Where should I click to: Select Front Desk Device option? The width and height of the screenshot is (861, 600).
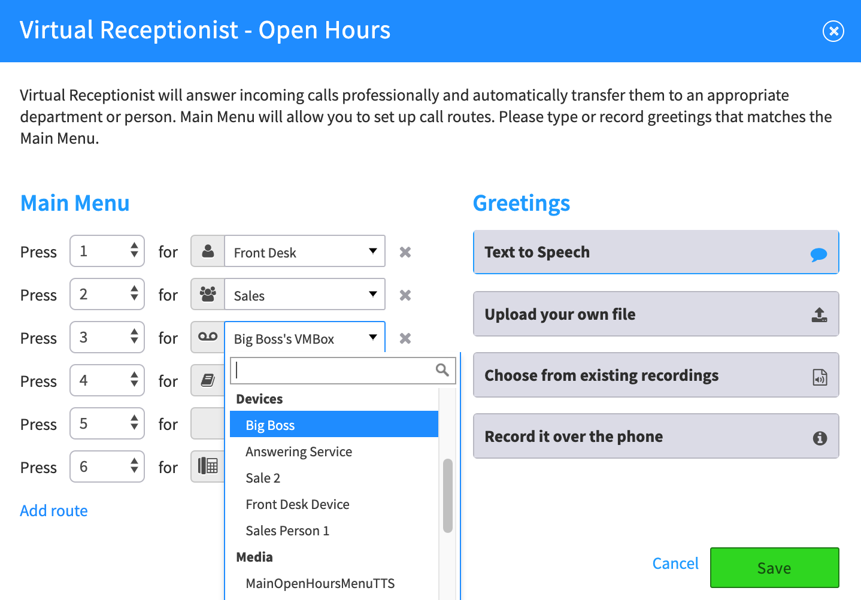tap(334, 504)
